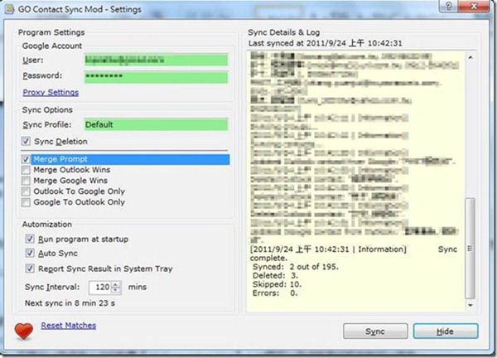Click the 'Last synced at' timestamp text
The image size is (497, 358).
point(326,43)
